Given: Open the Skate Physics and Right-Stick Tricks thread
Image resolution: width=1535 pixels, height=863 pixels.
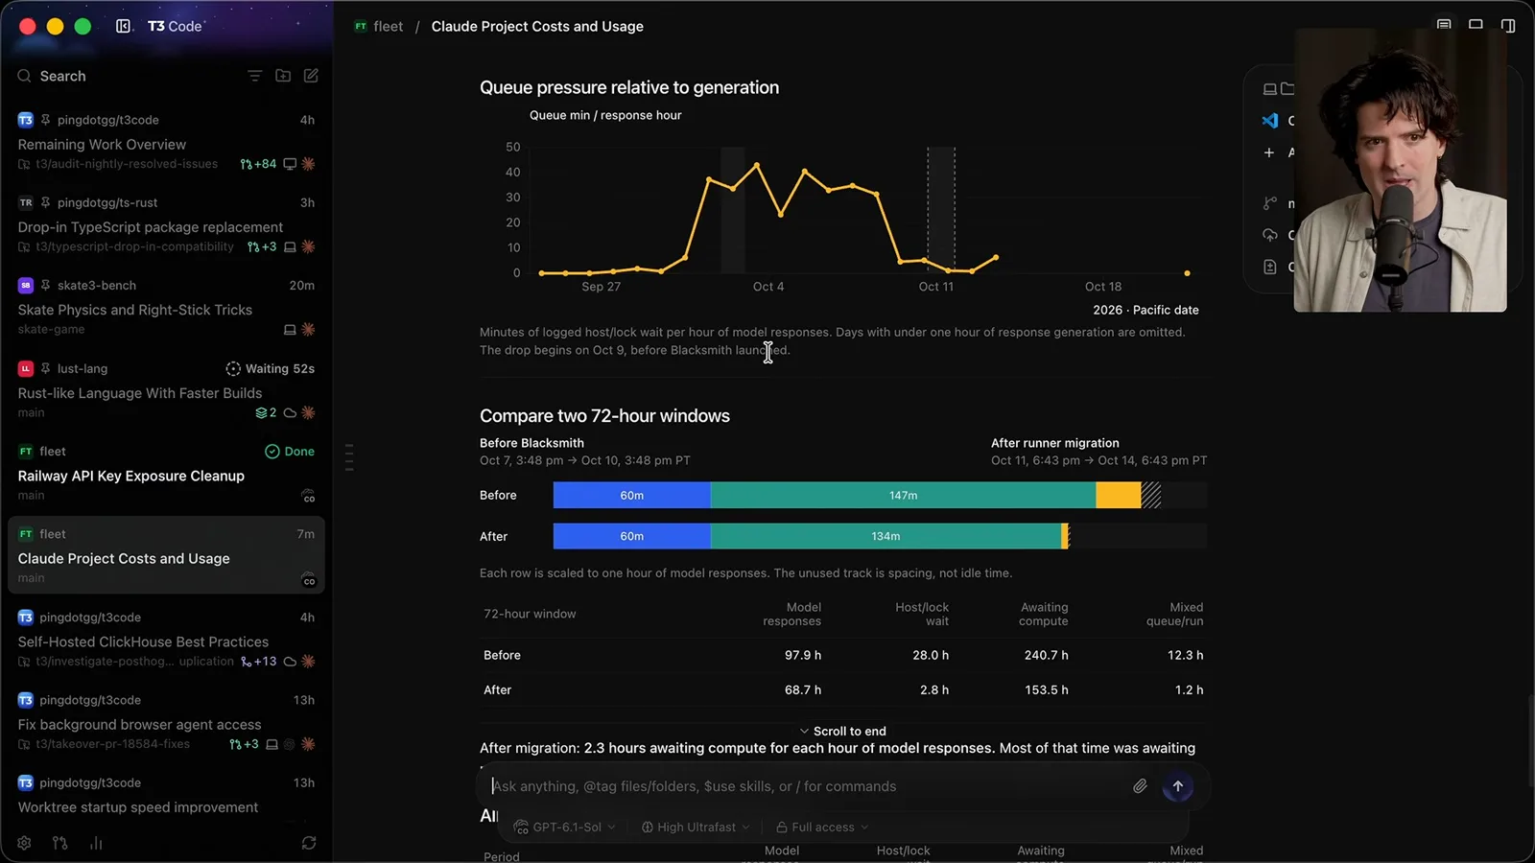Looking at the screenshot, I should 166,307.
